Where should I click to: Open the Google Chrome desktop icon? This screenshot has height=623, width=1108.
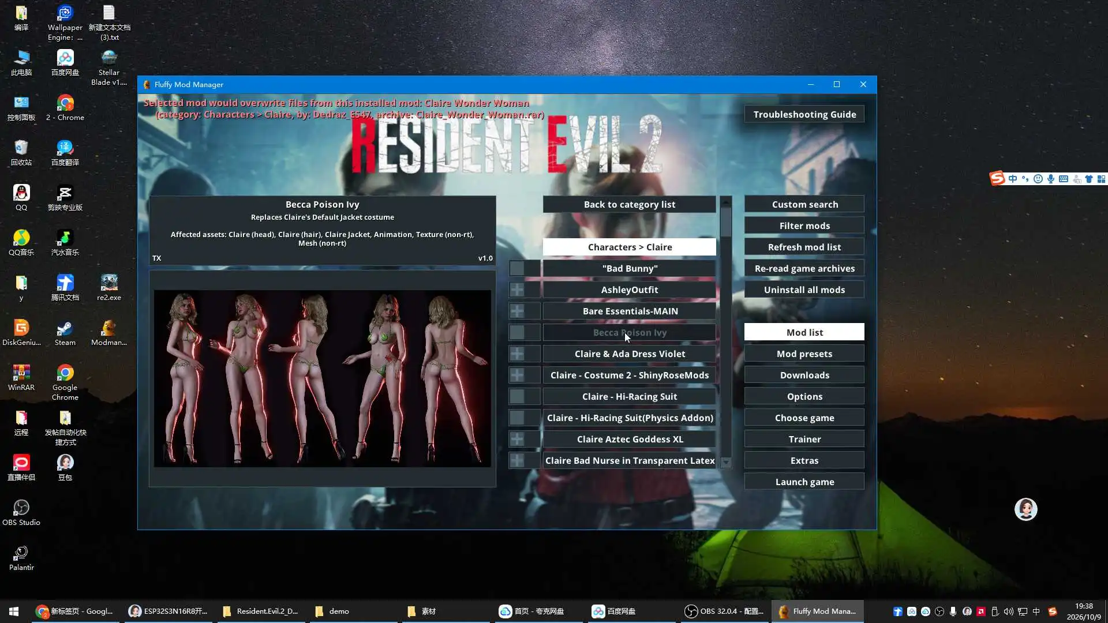tap(65, 383)
